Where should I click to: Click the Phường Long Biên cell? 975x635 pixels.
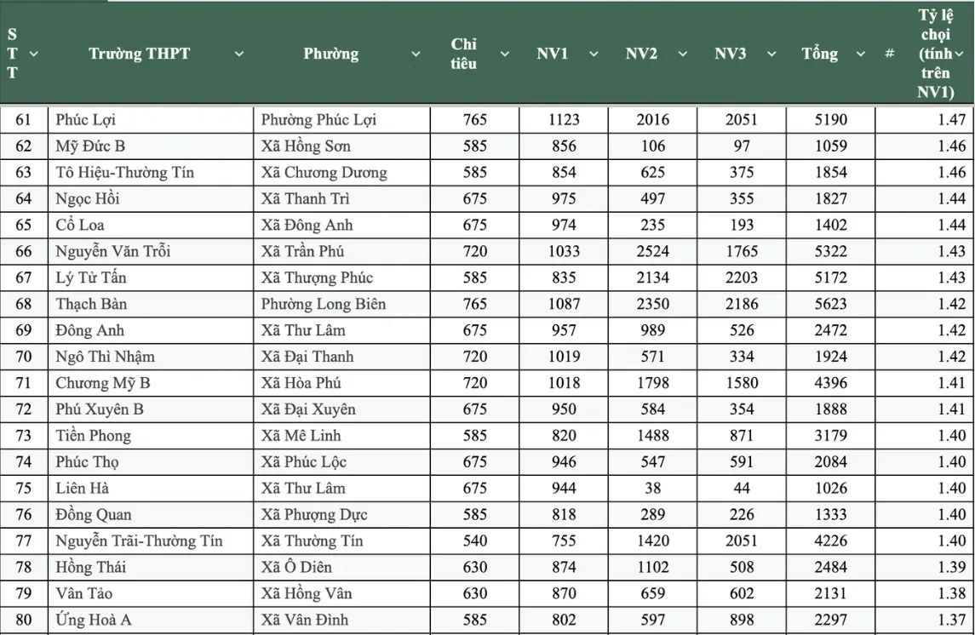[x=324, y=305]
